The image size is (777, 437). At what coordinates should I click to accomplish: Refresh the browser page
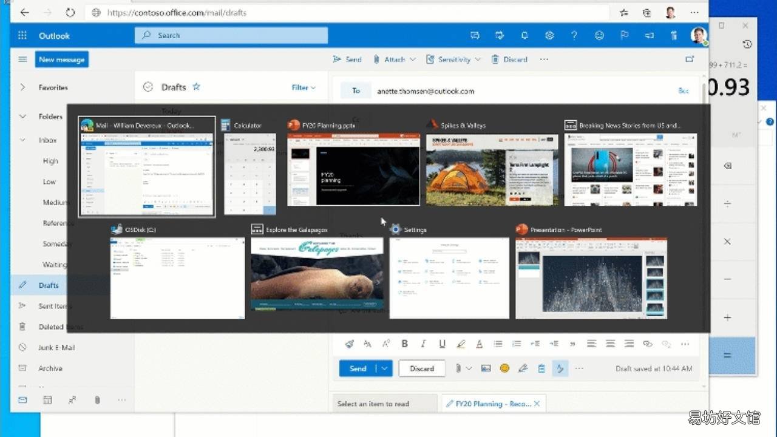70,12
